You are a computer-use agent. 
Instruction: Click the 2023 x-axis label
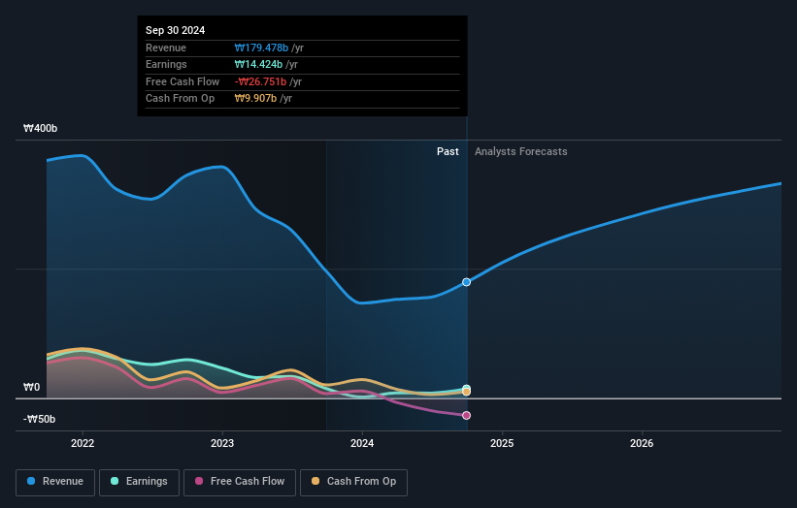[x=222, y=444]
